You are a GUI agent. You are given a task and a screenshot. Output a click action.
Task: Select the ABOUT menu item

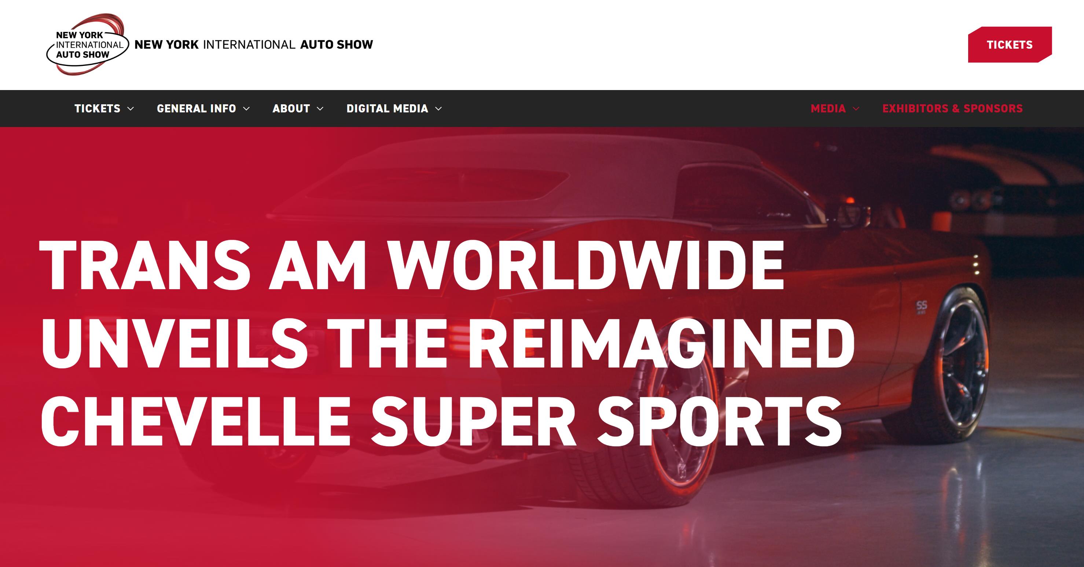point(291,108)
